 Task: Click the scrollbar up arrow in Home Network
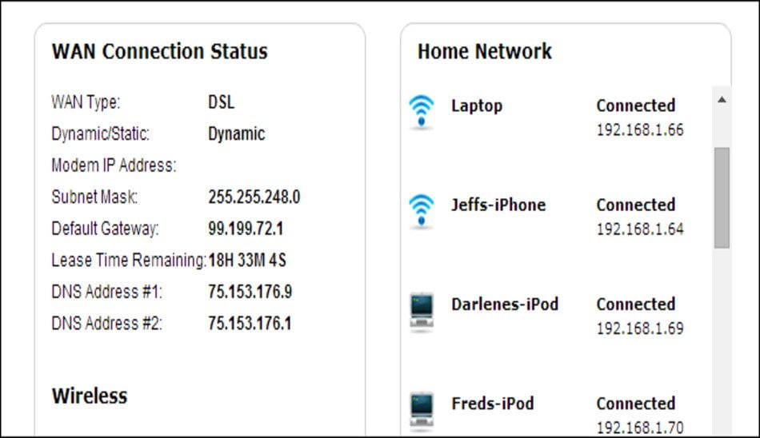click(x=722, y=100)
